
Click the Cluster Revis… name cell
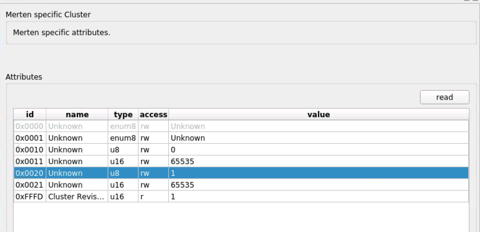click(77, 197)
